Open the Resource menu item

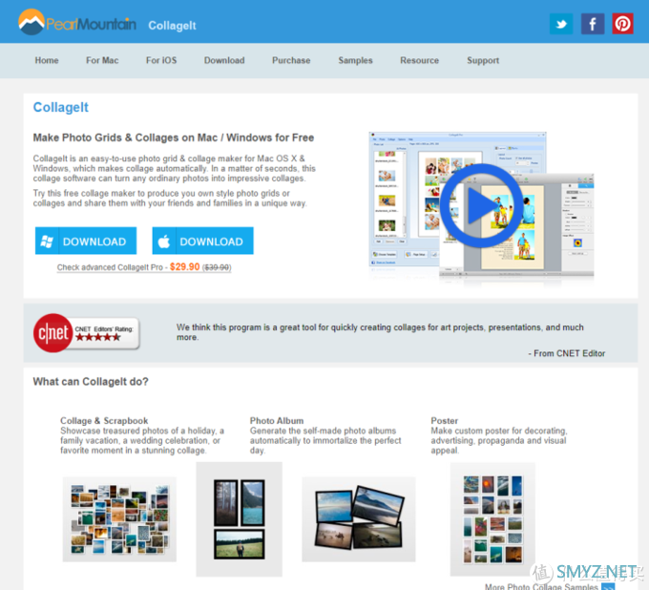pos(420,60)
